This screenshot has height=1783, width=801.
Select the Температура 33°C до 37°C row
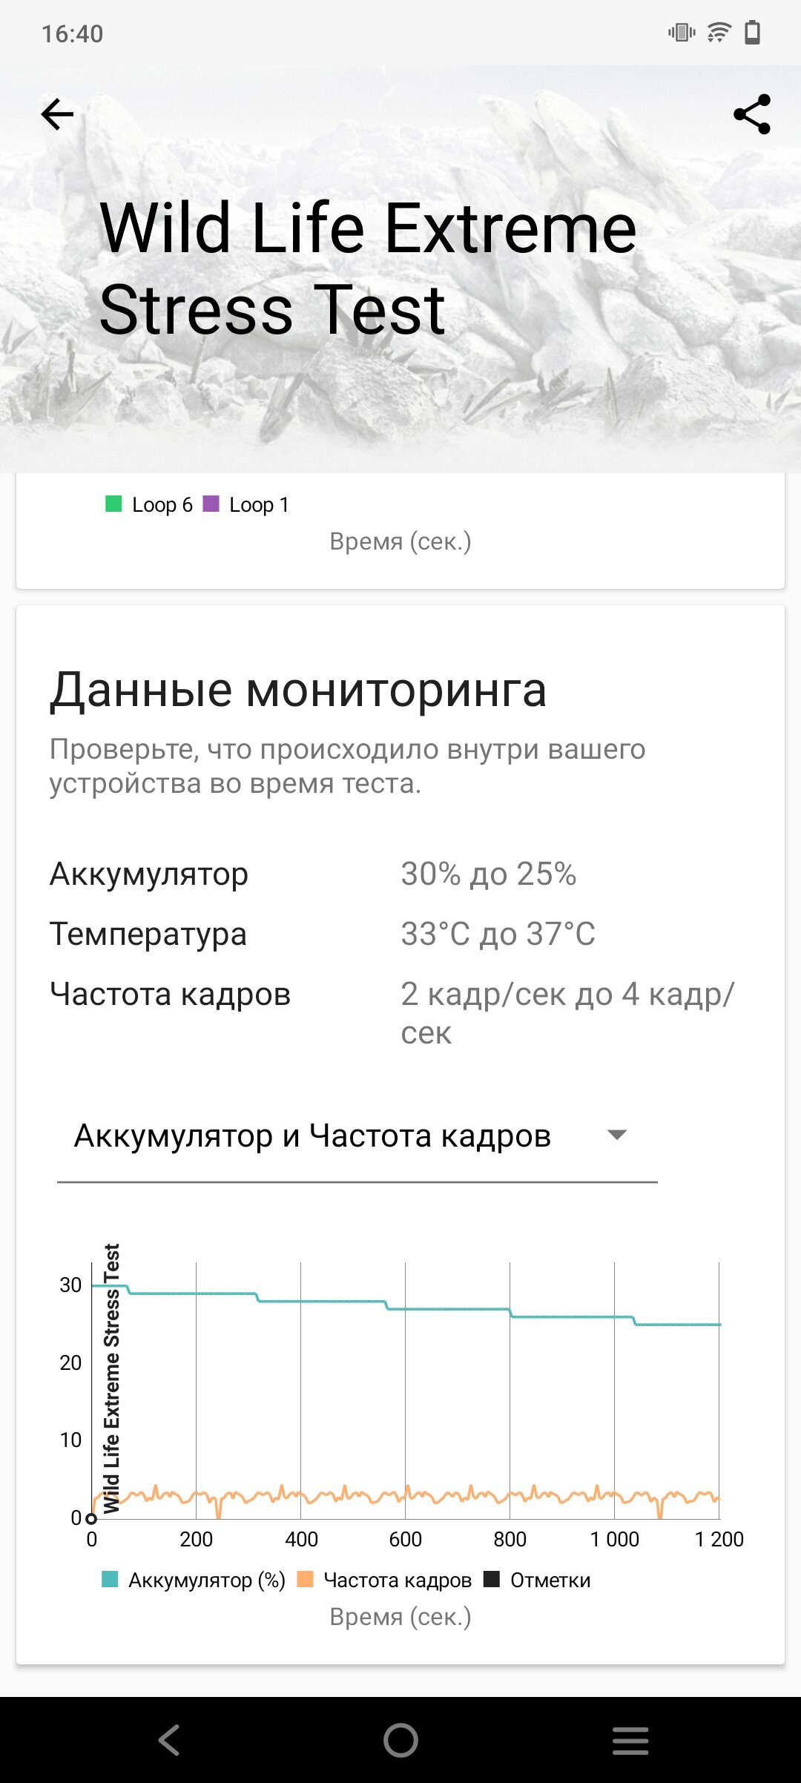coord(400,935)
